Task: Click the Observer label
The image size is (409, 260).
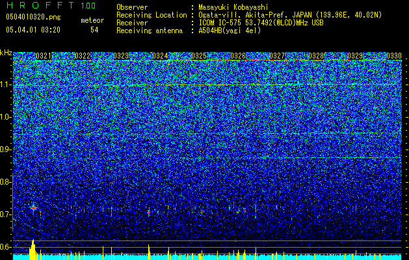Action: (x=132, y=7)
